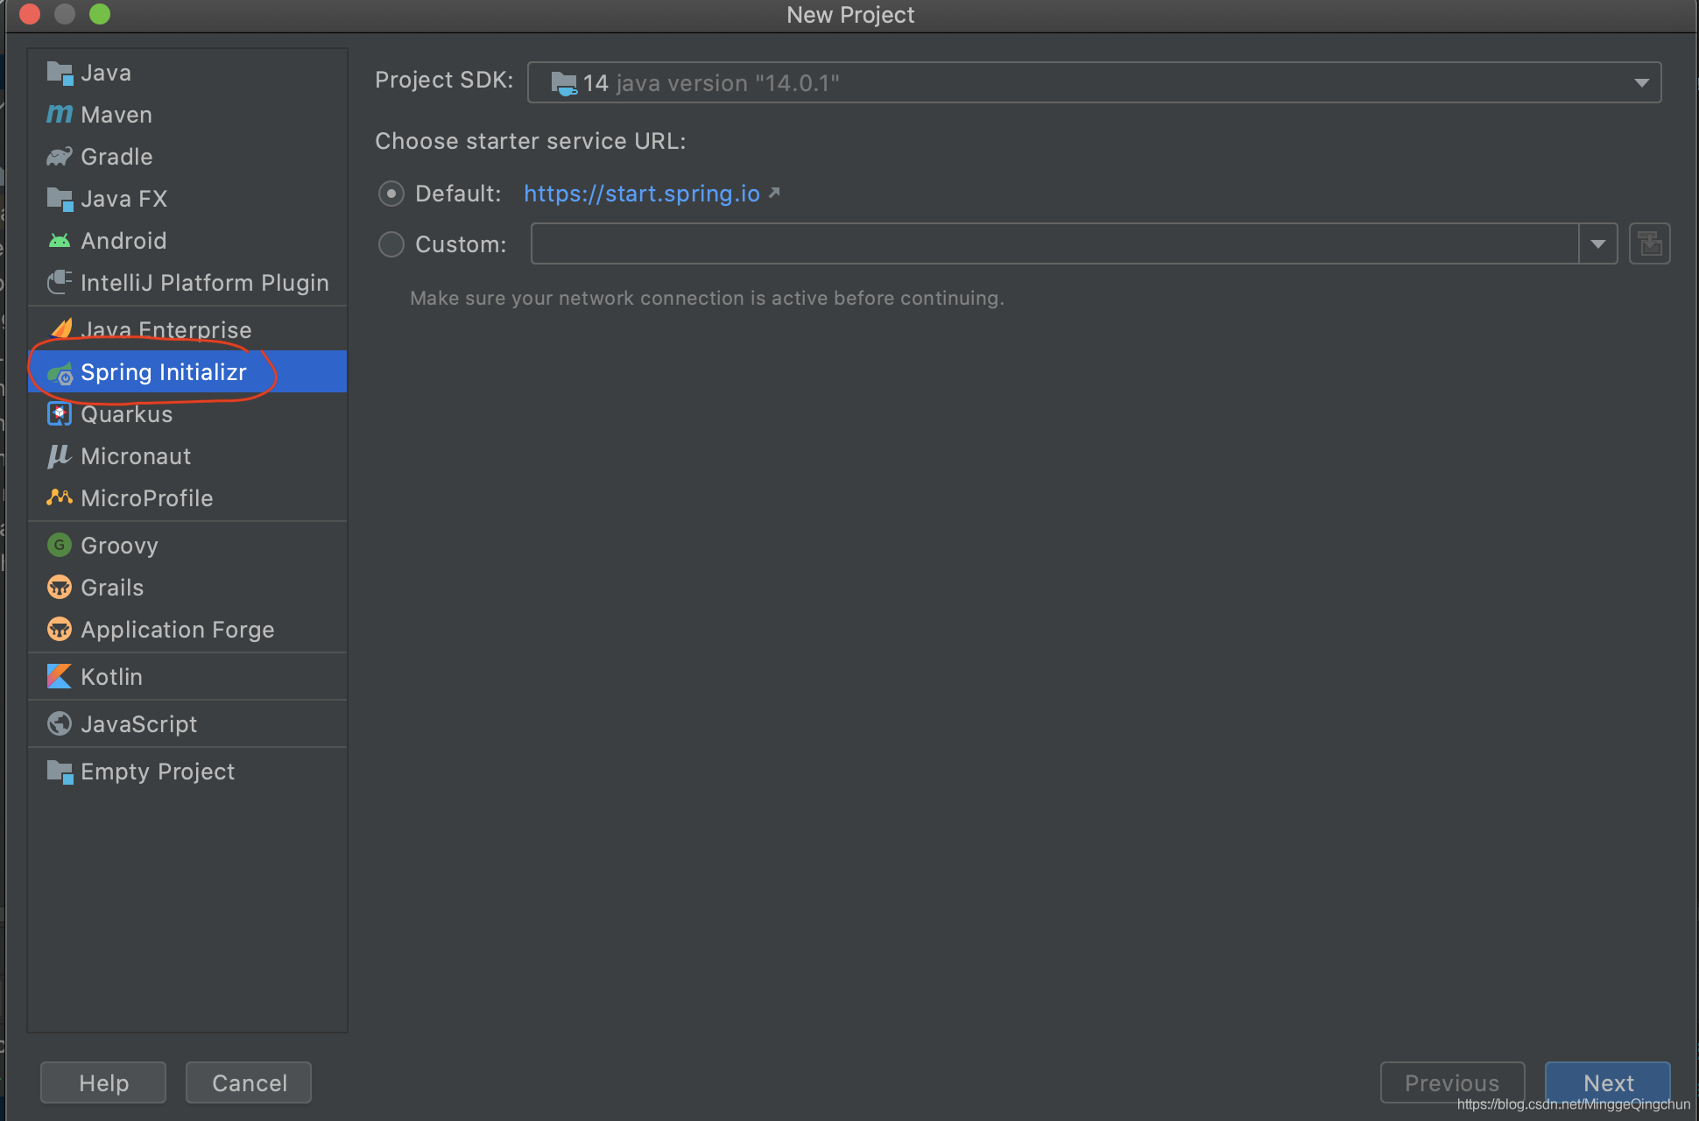Select Empty Project in the list

pyautogui.click(x=158, y=772)
